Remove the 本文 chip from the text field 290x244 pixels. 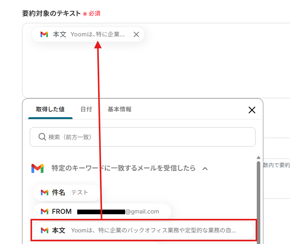pyautogui.click(x=136, y=34)
